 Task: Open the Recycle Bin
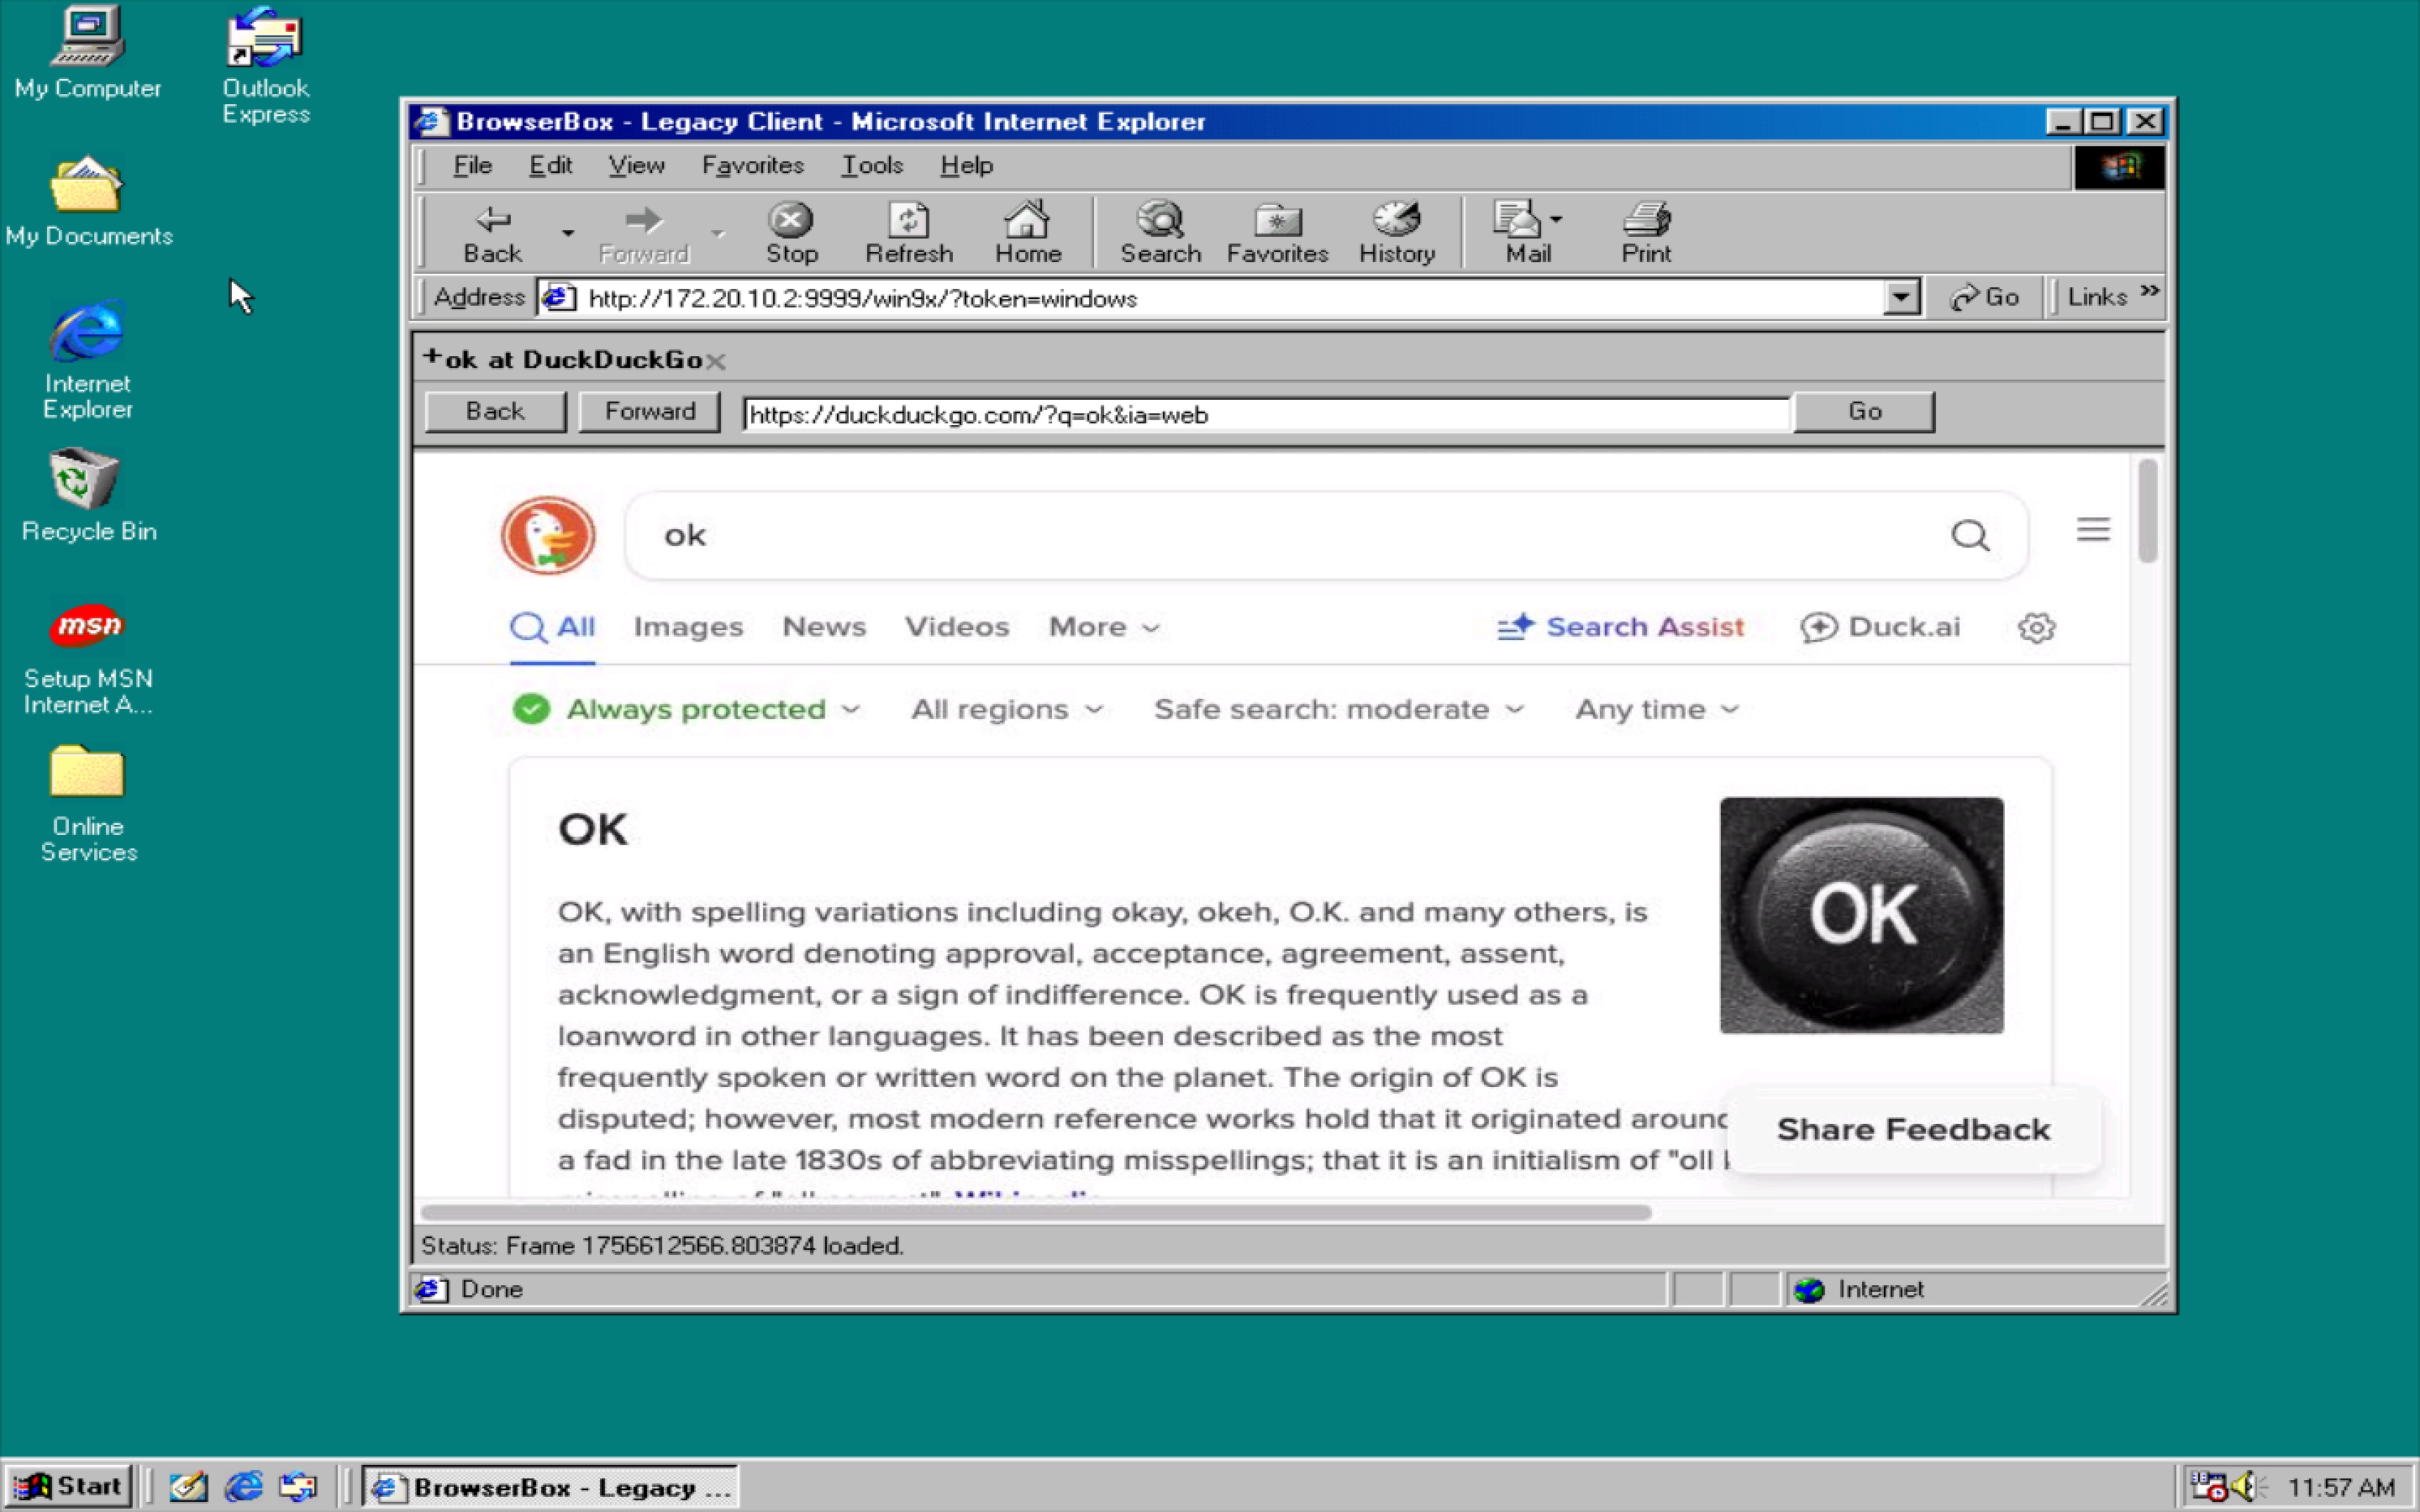(x=88, y=494)
